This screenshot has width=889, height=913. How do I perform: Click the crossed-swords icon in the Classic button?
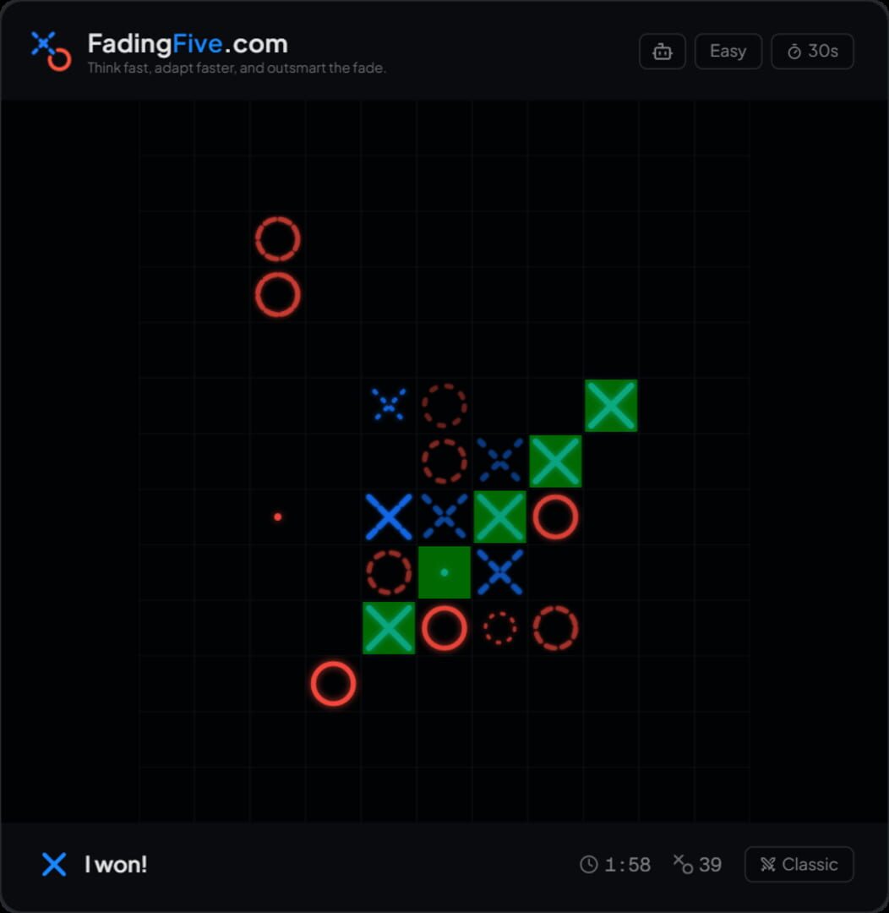tap(769, 865)
